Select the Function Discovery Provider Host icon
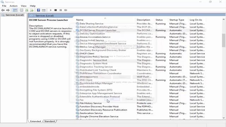The image size is (226, 127). tap(77, 107)
